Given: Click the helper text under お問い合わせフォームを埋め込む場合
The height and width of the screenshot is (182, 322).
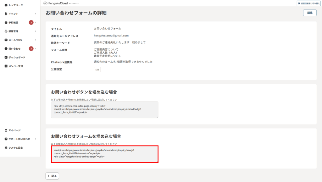Looking at the screenshot, I should [x=84, y=144].
